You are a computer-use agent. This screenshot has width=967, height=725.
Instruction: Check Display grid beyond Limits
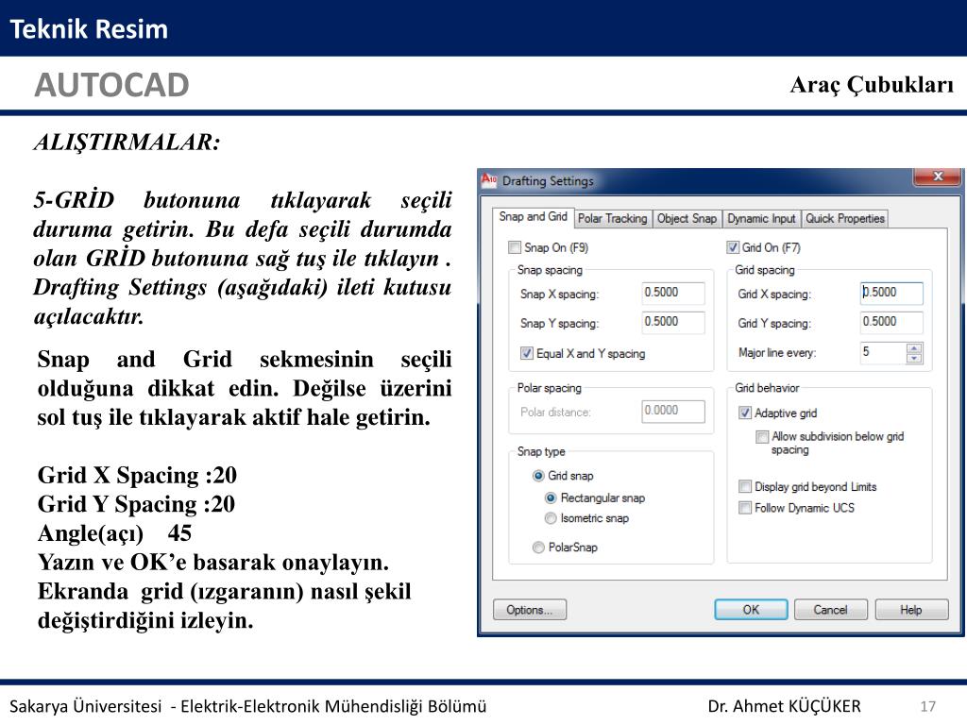(745, 486)
